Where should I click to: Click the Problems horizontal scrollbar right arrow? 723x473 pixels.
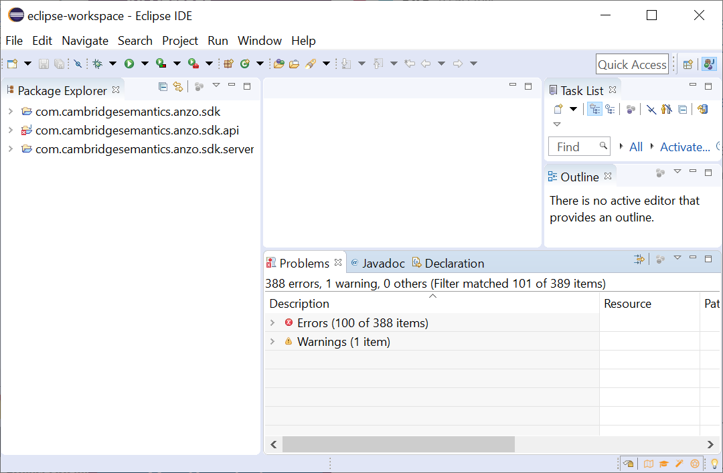[710, 444]
